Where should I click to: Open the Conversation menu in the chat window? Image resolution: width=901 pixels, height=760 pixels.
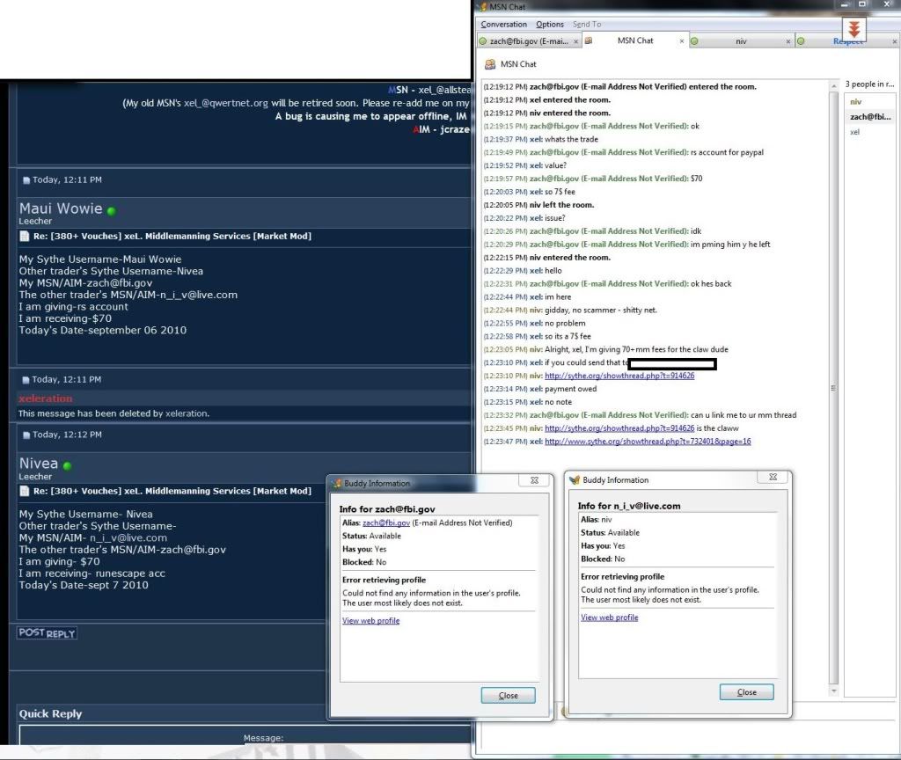tap(503, 24)
